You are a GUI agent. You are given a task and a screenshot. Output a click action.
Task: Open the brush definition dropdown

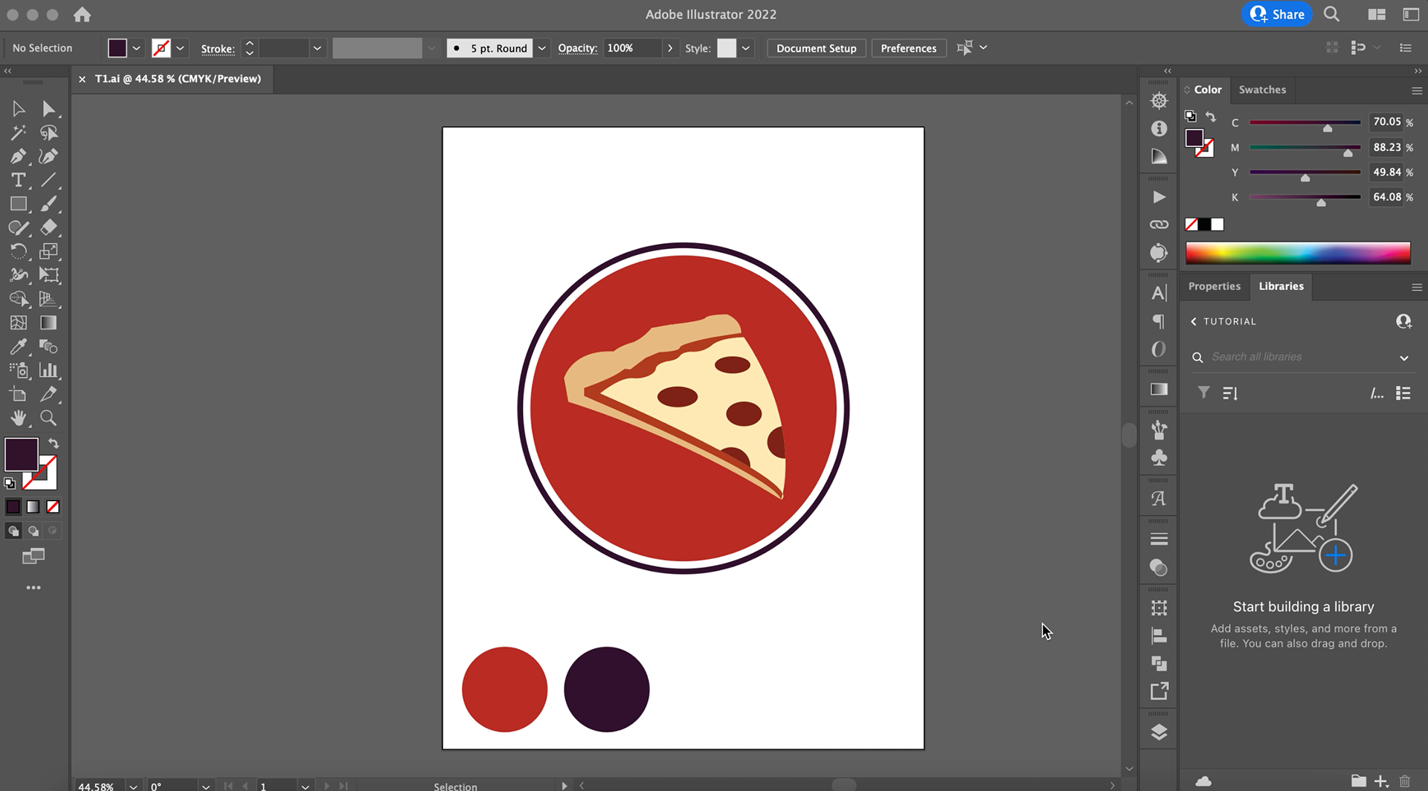542,48
